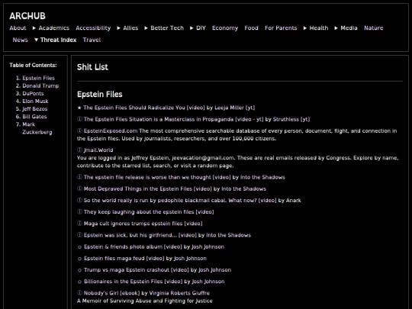Select the Shit List page heading

92,67
